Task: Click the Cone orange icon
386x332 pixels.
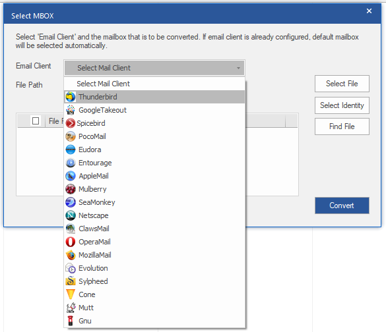Action: pos(71,294)
